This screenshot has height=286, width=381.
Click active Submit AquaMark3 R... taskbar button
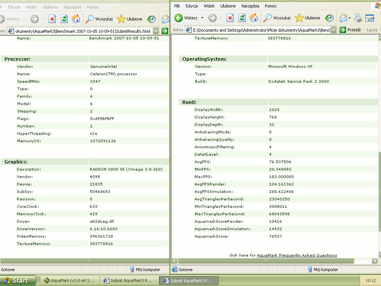tap(189, 281)
